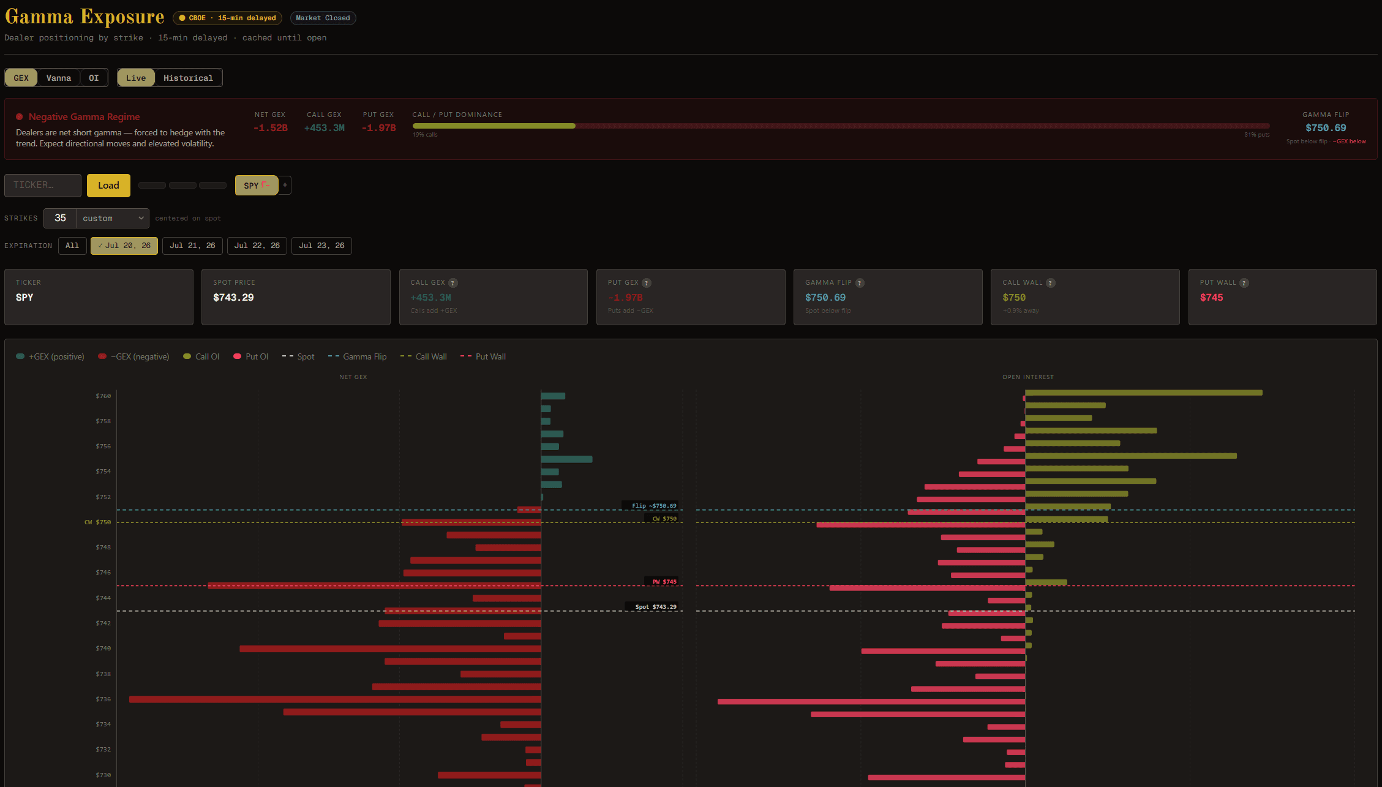Switch to the GEX tab
The width and height of the screenshot is (1382, 787).
21,78
